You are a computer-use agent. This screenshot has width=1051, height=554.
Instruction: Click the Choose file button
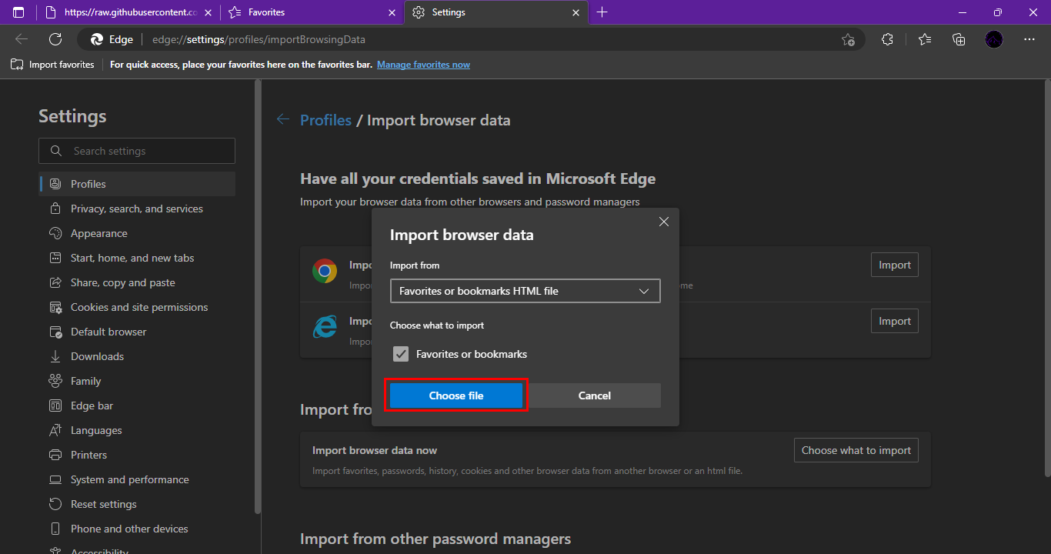(455, 395)
